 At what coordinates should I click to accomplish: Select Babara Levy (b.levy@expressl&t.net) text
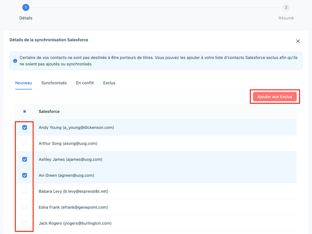click(74, 191)
